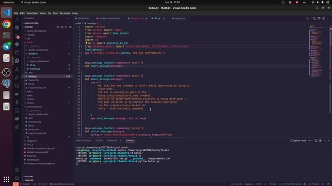Screen dimensions: 332x186
Task: Open Telegram from the dock
Action: pyautogui.click(x=6, y=47)
